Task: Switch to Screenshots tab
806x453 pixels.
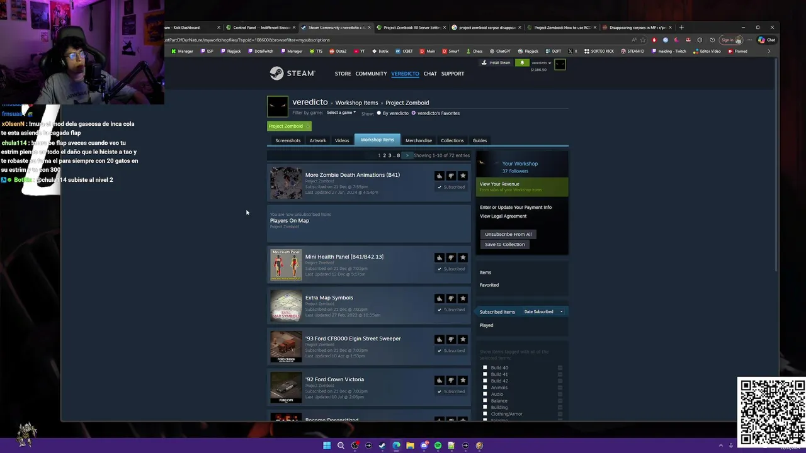Action: click(288, 140)
